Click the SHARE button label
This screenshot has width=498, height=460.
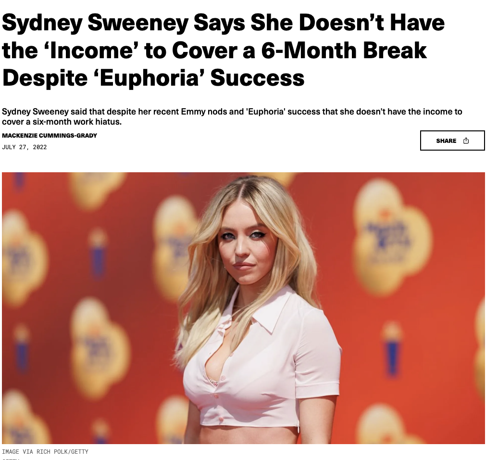[x=446, y=141]
